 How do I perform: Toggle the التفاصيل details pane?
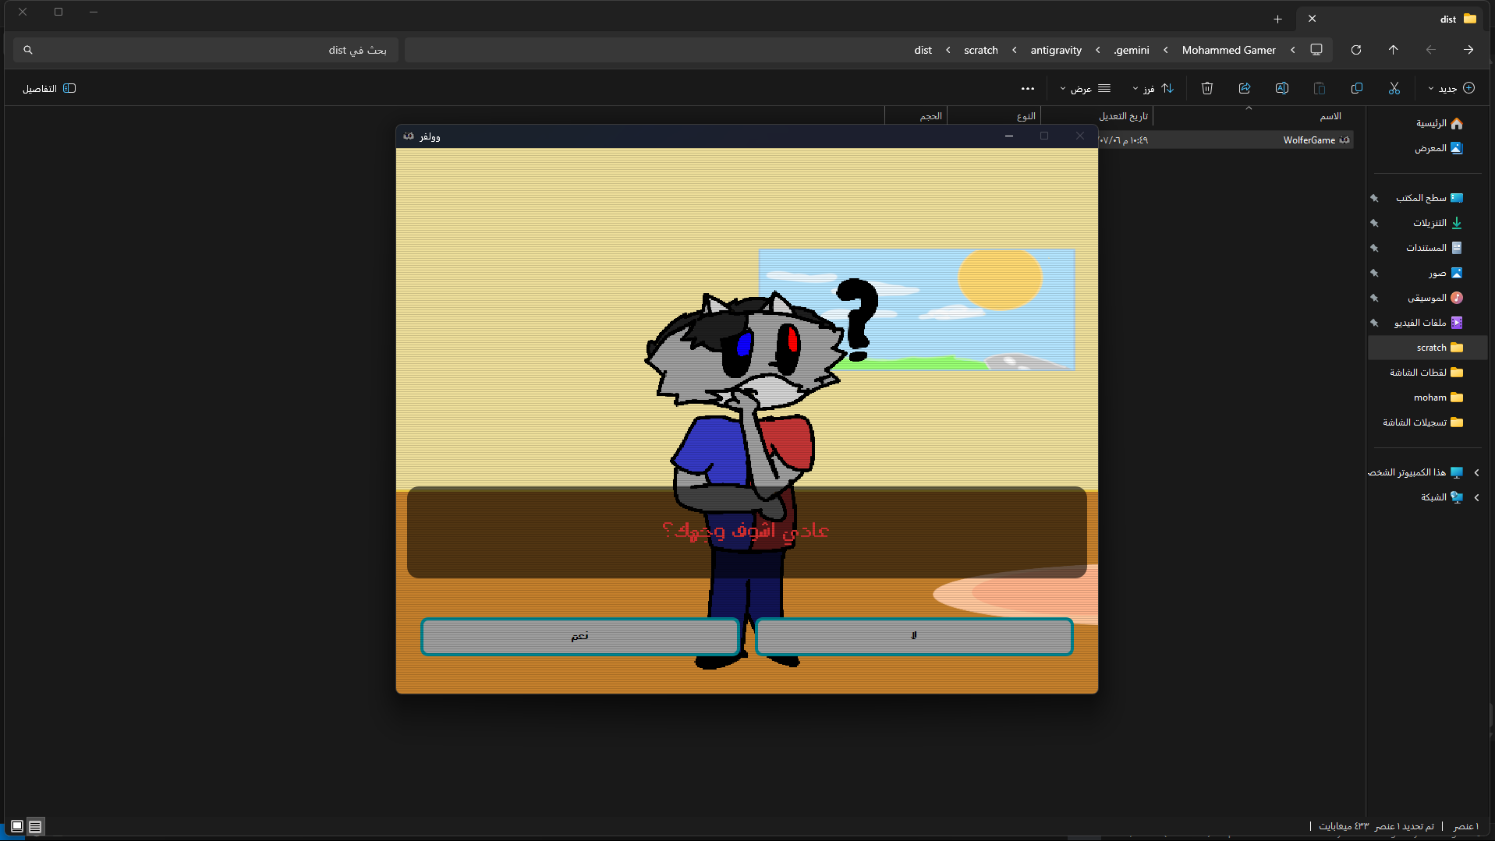(x=49, y=88)
